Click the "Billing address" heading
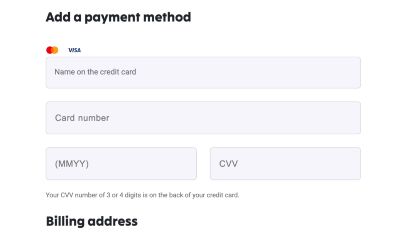This screenshot has height=239, width=395. coord(92,221)
